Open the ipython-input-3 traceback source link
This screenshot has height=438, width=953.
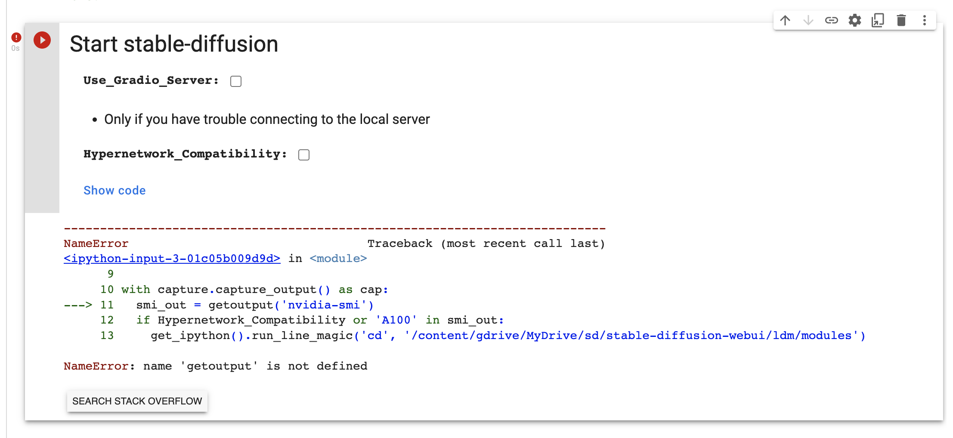(x=171, y=258)
